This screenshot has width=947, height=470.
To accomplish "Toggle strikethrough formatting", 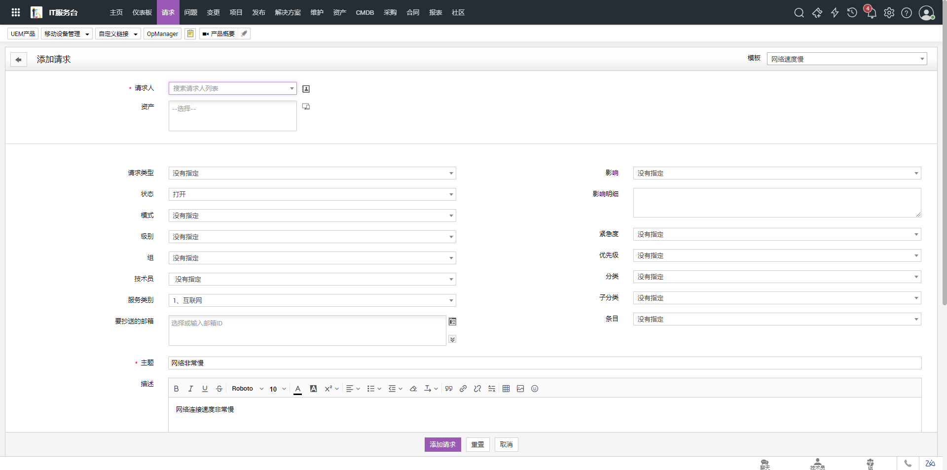I will [x=219, y=389].
